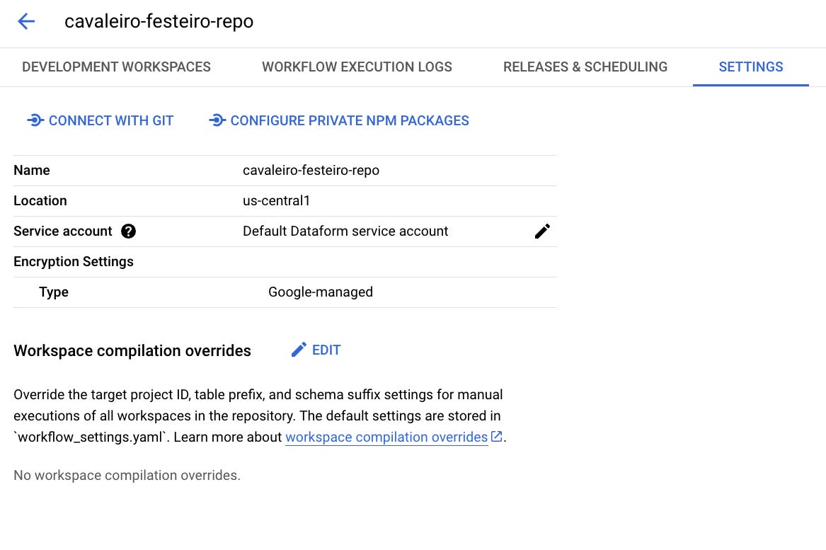Click the Google-managed encryption type value
The width and height of the screenshot is (826, 550).
320,292
